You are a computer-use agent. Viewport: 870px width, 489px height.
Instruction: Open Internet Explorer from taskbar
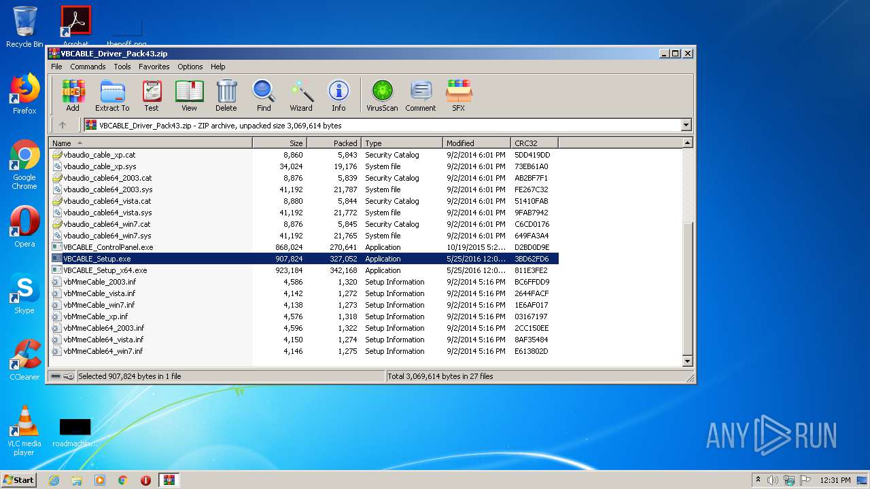[x=54, y=480]
